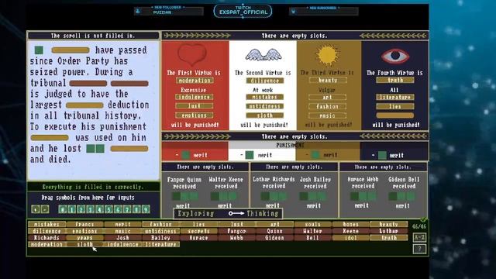Click the EXSPAT_OFFICIAL Twitch badge
The height and width of the screenshot is (279, 496).
[x=243, y=12]
